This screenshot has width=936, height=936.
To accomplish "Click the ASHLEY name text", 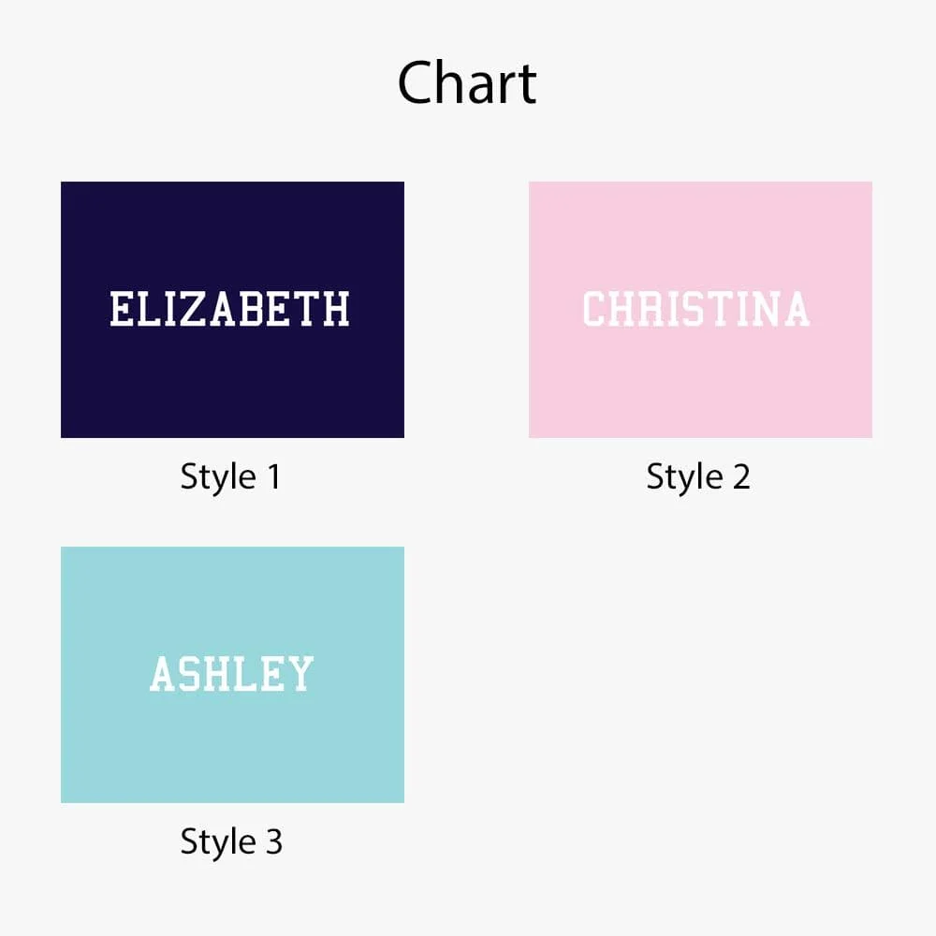I will click(231, 673).
